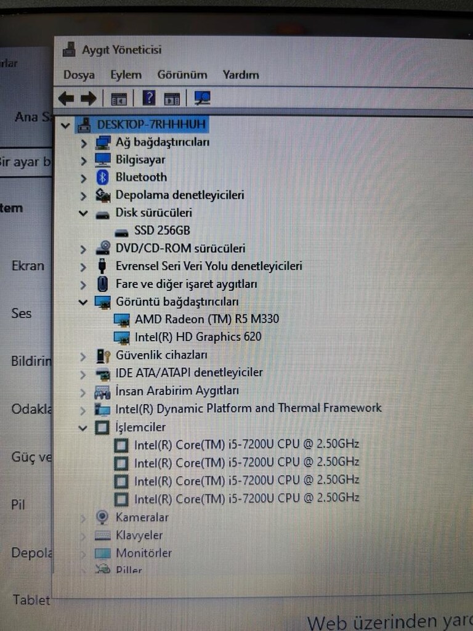Click the Forward arrow in toolbar
This screenshot has height=631, width=473.
click(89, 98)
